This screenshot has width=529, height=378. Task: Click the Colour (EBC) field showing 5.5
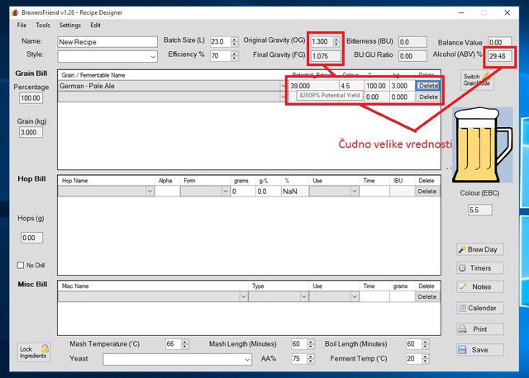coord(479,210)
